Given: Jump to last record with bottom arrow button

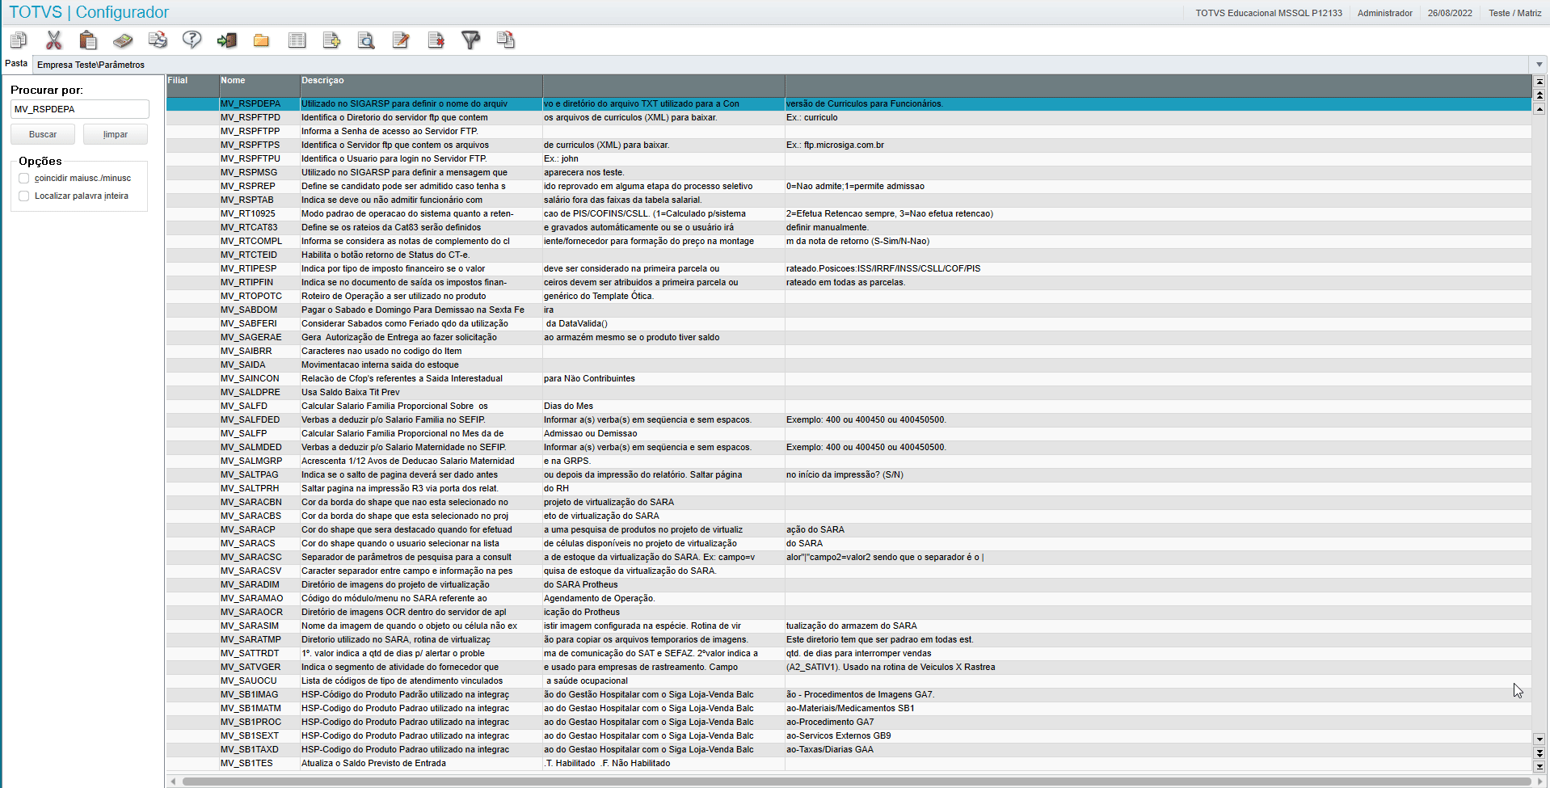Looking at the screenshot, I should (x=1539, y=766).
